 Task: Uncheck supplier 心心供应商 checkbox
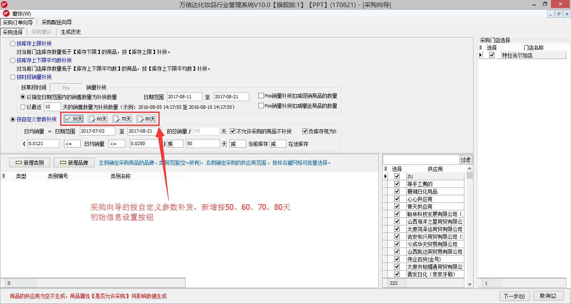pyautogui.click(x=397, y=199)
